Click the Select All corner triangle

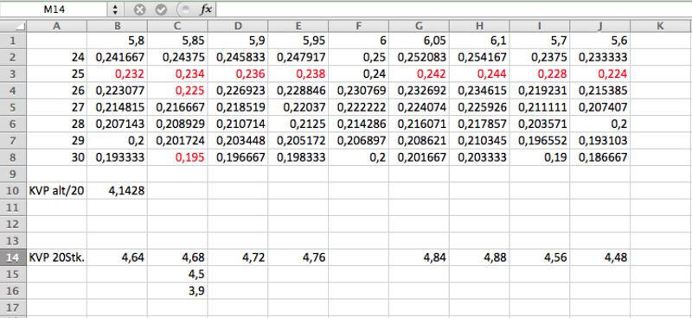(x=13, y=27)
